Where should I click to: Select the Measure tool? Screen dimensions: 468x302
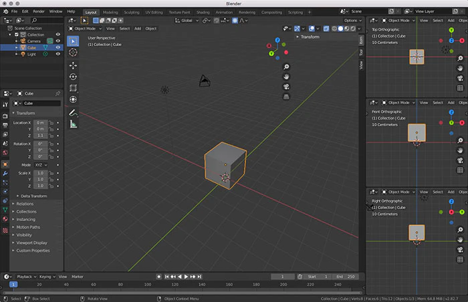coord(73,124)
